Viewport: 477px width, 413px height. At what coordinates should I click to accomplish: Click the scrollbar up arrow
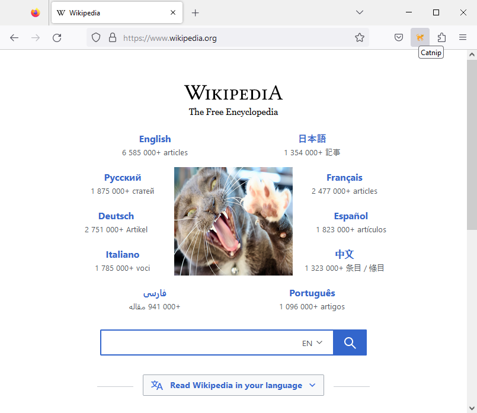pos(472,55)
